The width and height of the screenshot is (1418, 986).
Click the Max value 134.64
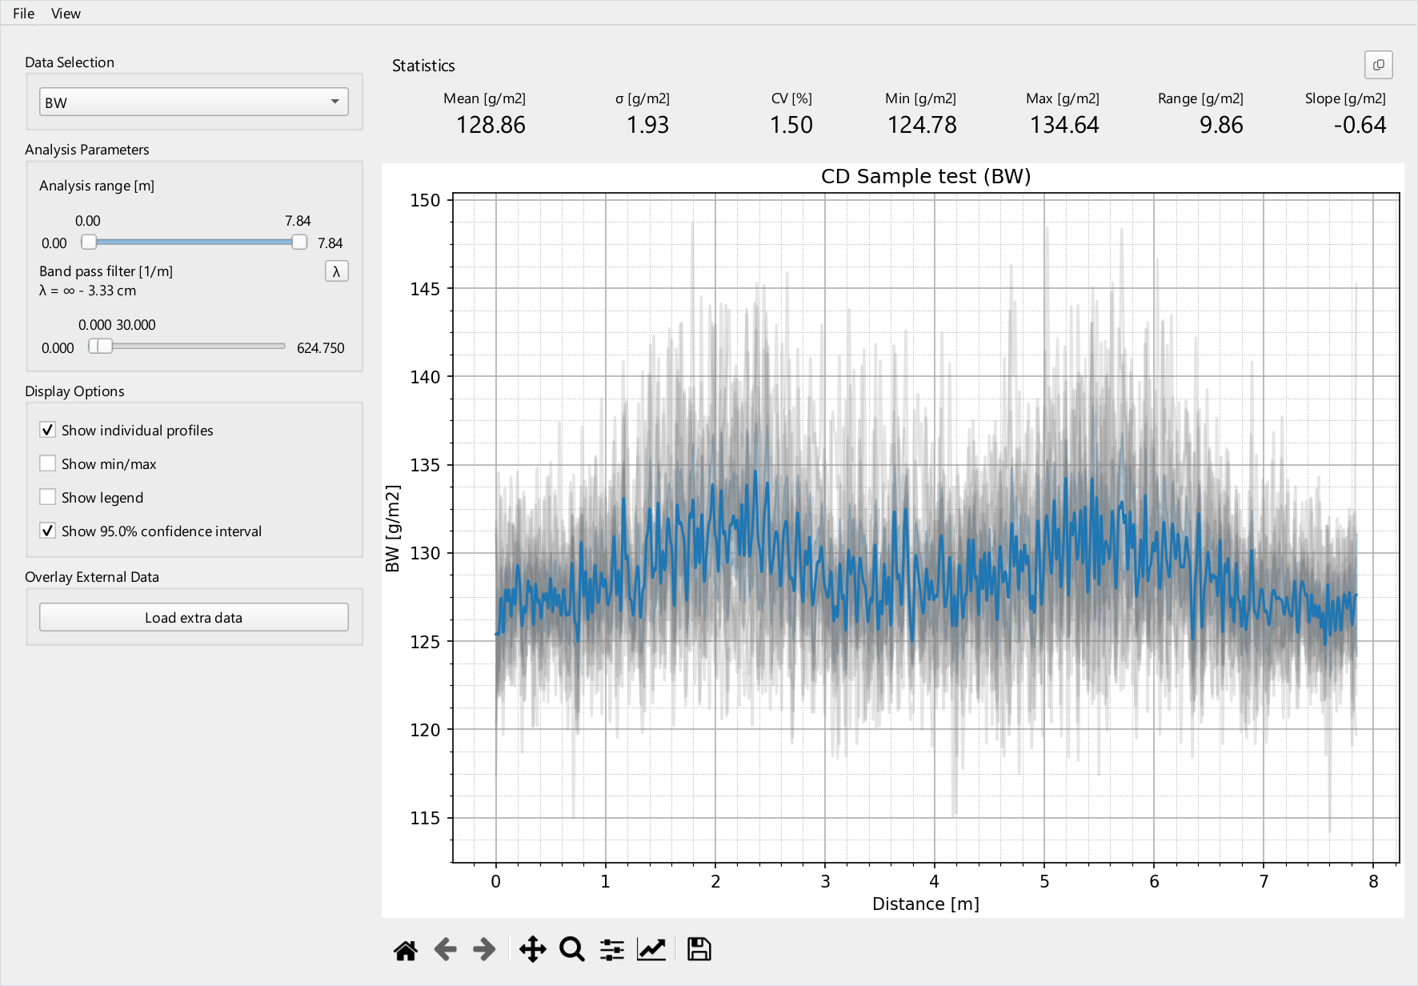1064,125
